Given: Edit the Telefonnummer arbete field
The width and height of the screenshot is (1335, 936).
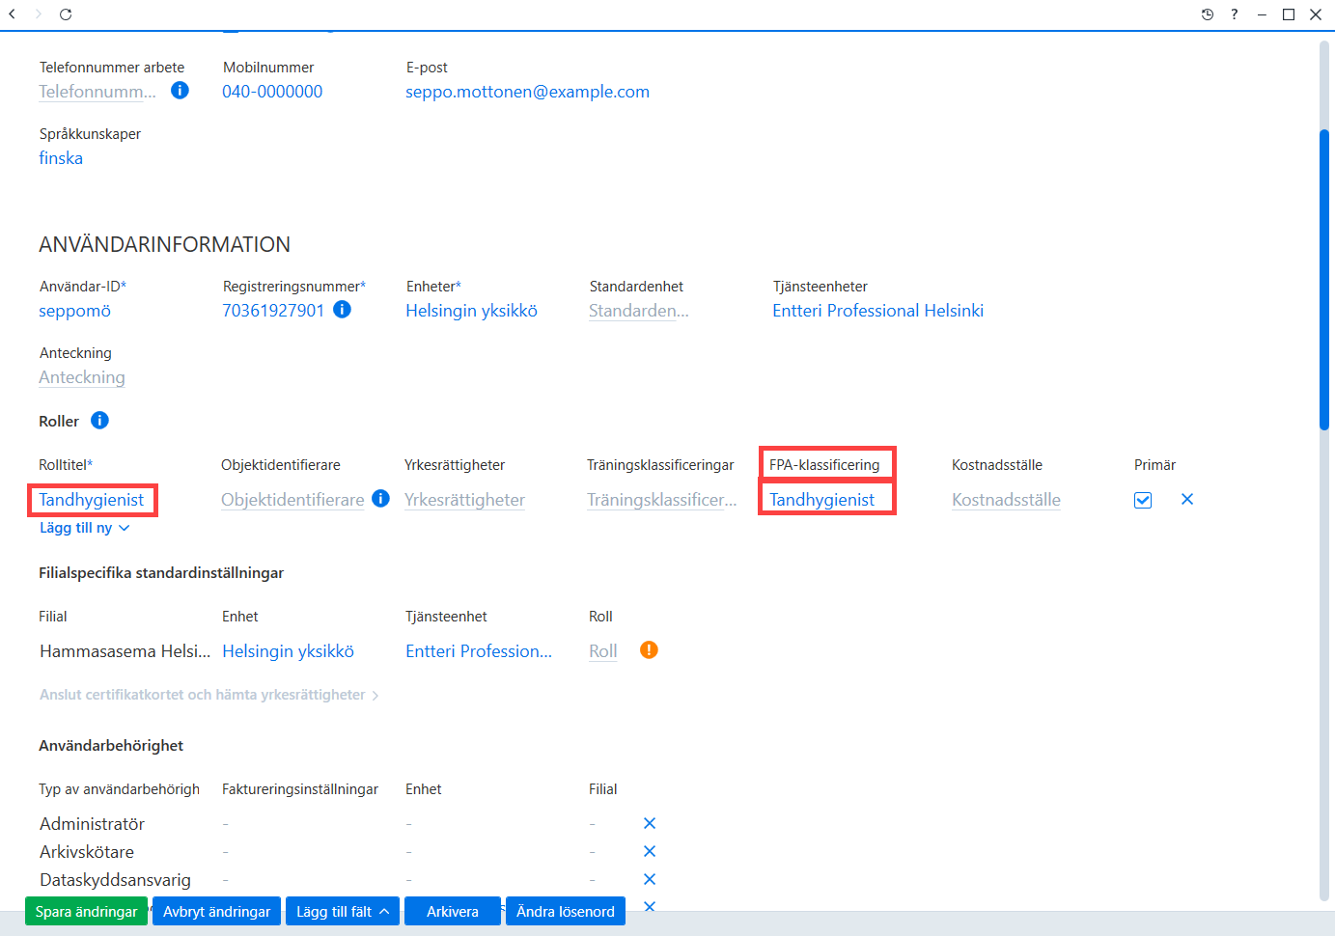Looking at the screenshot, I should click(97, 92).
